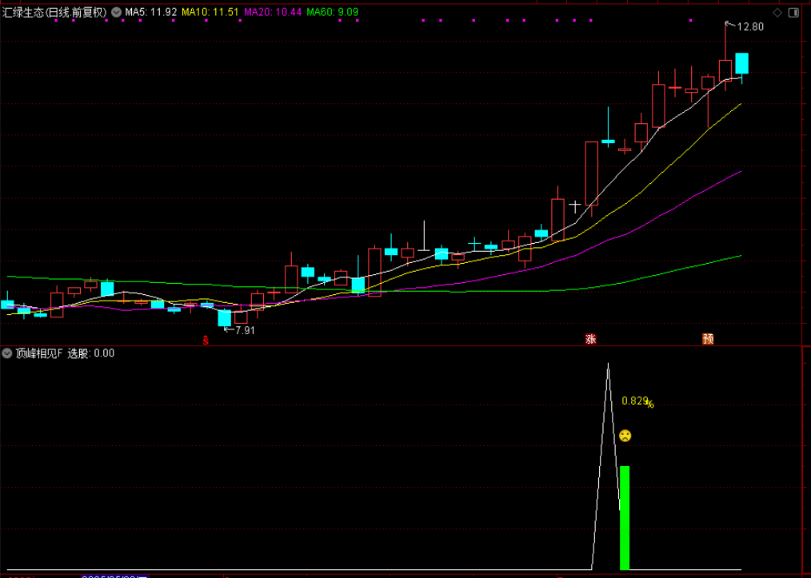Click the latest cyan candlestick
The height and width of the screenshot is (578, 811).
coord(741,63)
